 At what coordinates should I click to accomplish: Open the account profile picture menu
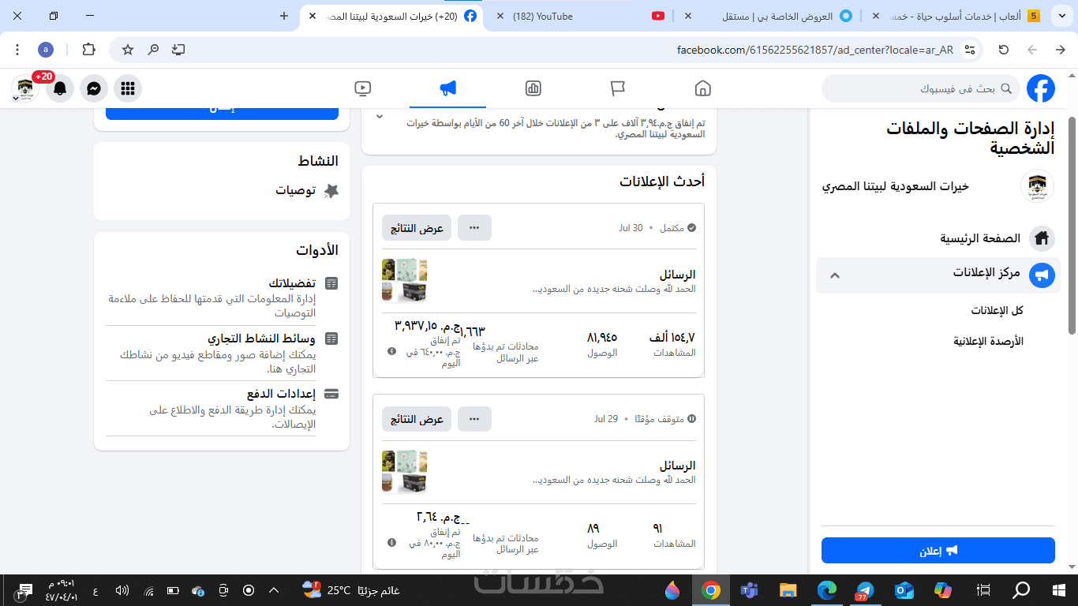25,88
